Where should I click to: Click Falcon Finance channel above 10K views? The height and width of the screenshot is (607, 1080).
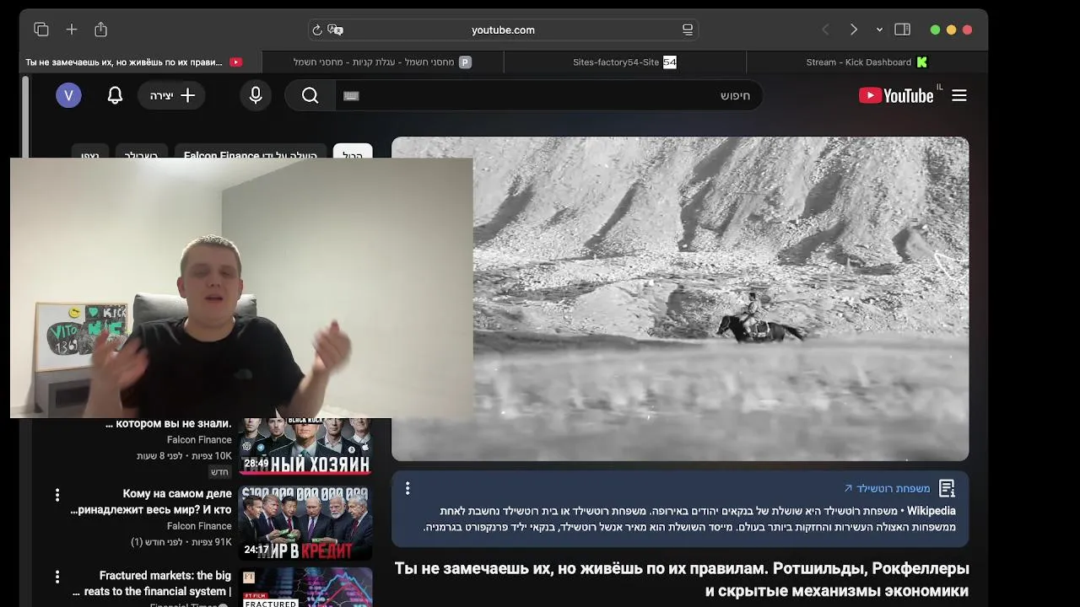coord(199,440)
